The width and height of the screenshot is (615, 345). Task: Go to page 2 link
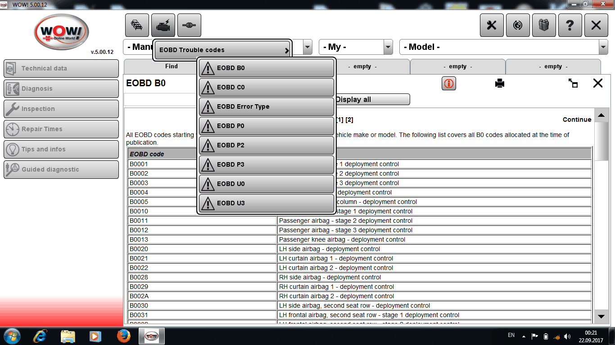(x=349, y=119)
